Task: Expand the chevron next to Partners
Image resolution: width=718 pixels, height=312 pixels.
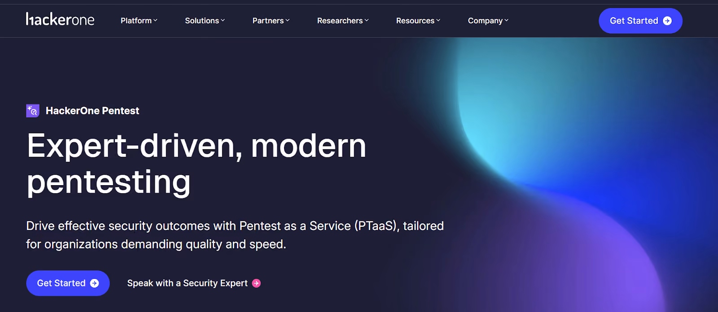Action: (288, 21)
